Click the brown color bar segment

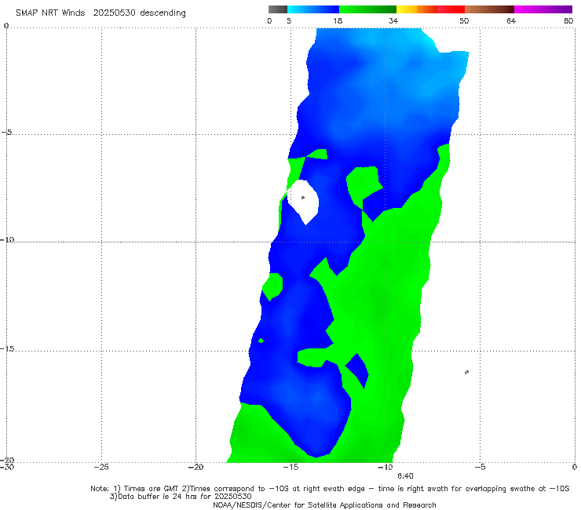(489, 9)
